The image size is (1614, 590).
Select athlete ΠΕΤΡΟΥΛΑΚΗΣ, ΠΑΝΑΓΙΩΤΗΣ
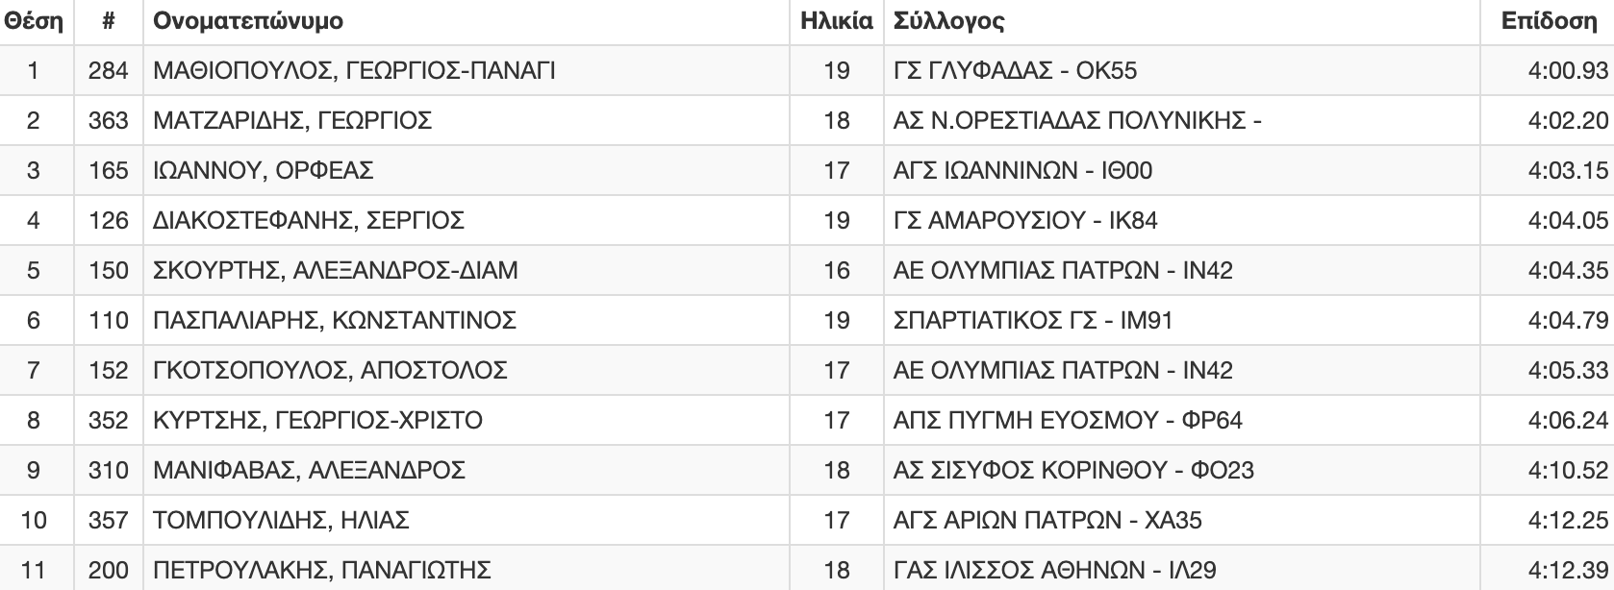point(322,571)
